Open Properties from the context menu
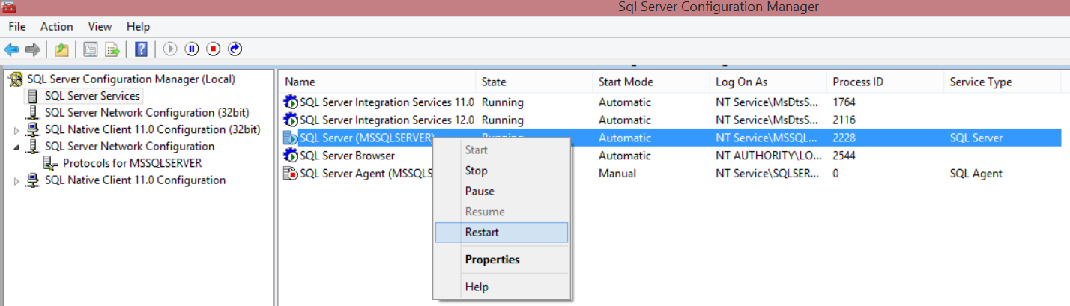 (x=492, y=260)
